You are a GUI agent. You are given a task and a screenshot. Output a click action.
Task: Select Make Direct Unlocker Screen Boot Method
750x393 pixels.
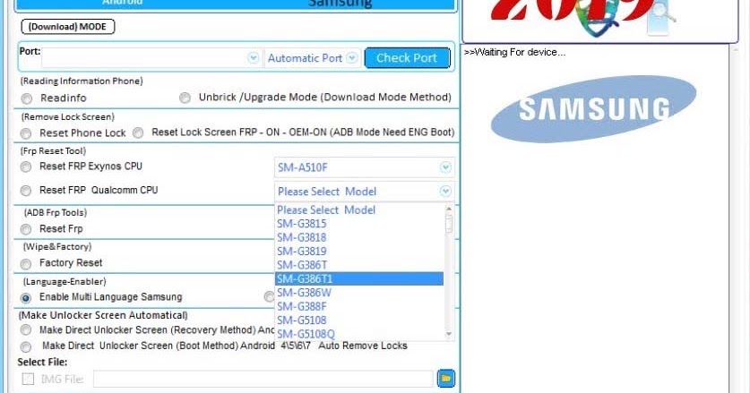26,346
